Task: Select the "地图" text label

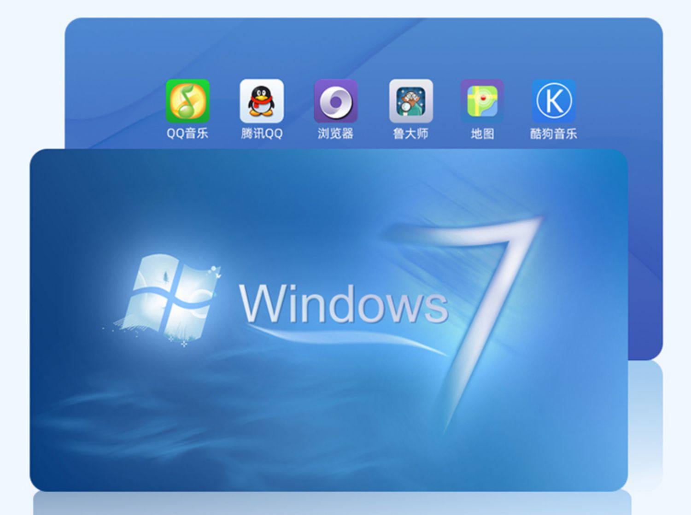Action: tap(482, 134)
